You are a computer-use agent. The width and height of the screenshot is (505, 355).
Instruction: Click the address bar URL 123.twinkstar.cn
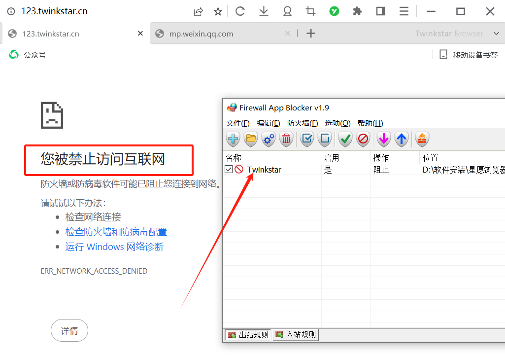(x=54, y=11)
